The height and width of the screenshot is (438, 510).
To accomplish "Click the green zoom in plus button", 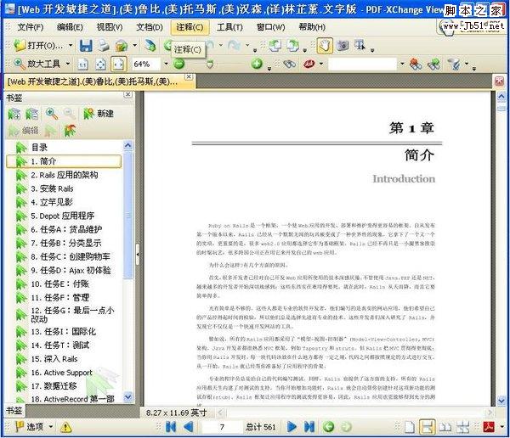I will coord(257,64).
